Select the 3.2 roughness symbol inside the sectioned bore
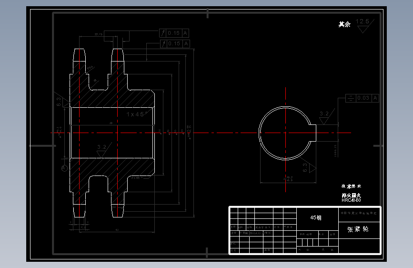The width and height of the screenshot is (413, 268). tap(103, 150)
